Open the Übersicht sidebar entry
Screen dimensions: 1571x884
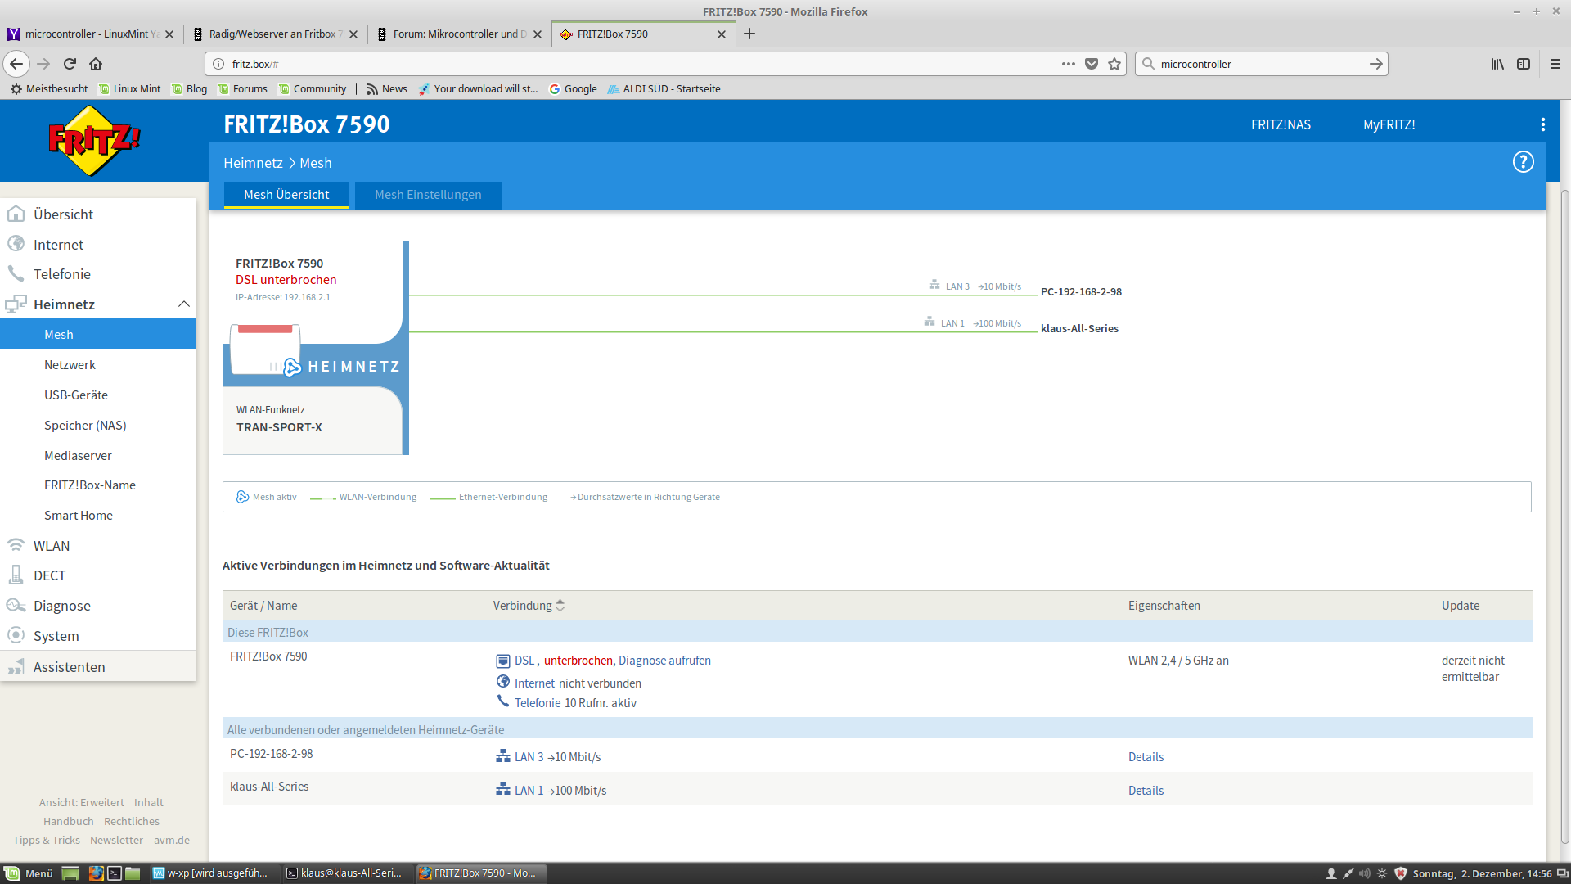(98, 214)
